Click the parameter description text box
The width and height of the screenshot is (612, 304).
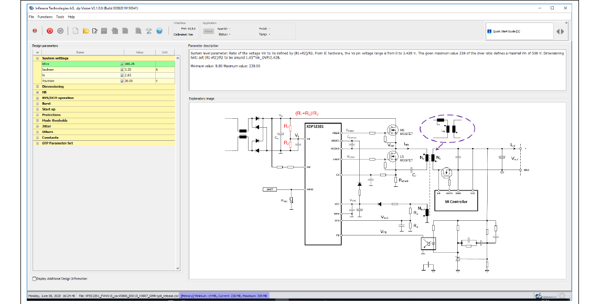378,70
